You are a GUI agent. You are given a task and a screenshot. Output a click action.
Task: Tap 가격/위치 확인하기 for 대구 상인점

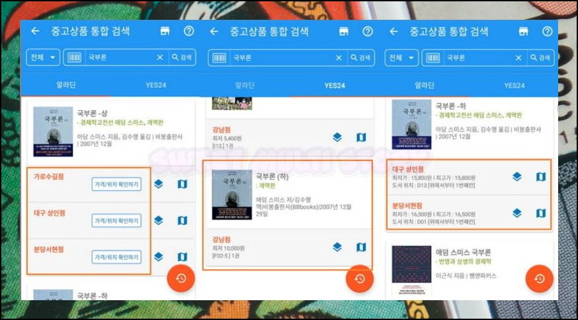(x=116, y=220)
